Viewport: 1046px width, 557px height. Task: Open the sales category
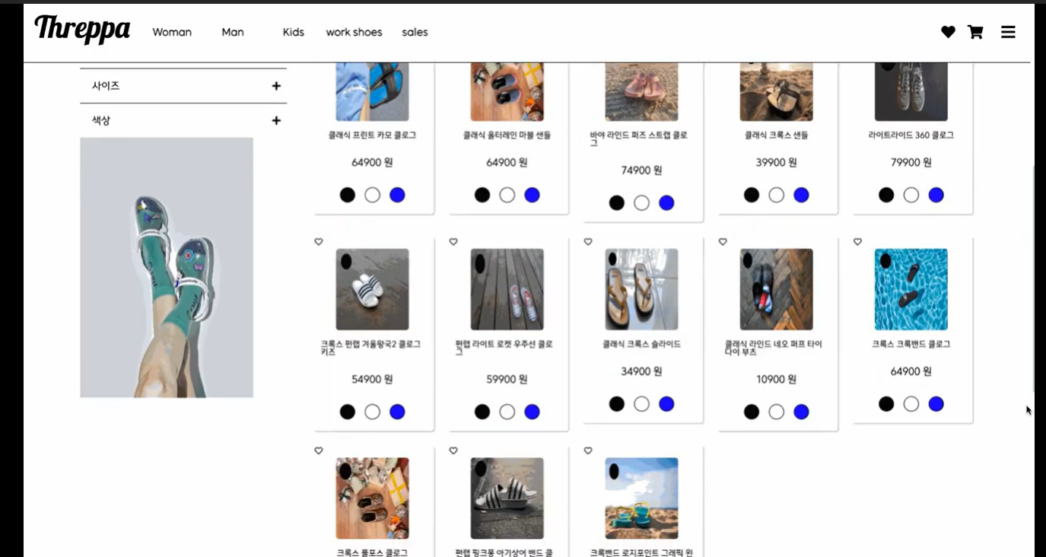[x=415, y=32]
